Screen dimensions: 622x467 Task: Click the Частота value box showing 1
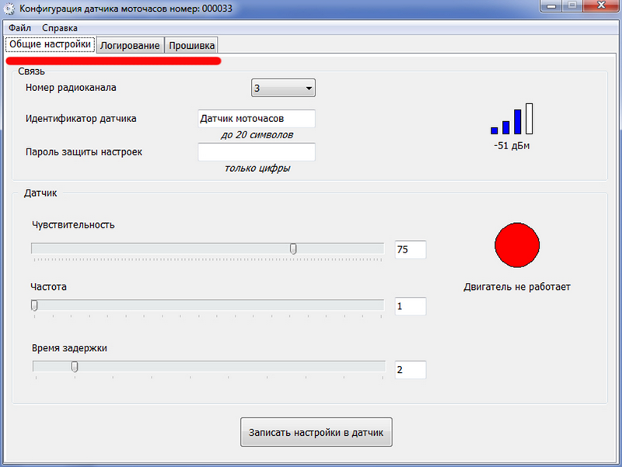[411, 306]
